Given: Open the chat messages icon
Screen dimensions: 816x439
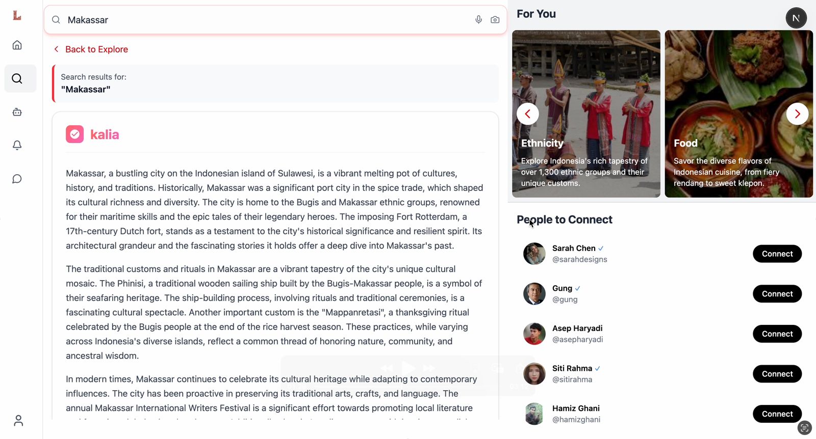Looking at the screenshot, I should click(x=17, y=179).
